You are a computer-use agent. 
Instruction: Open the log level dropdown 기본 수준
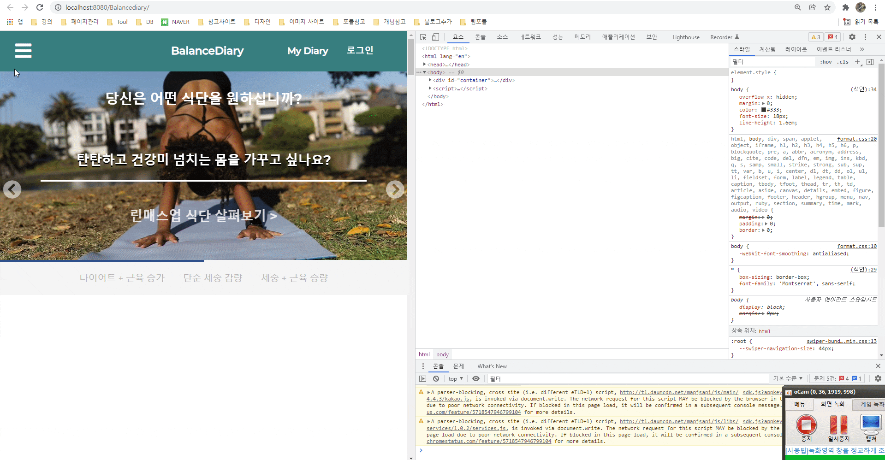788,378
